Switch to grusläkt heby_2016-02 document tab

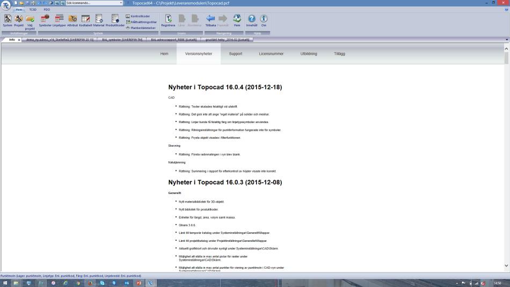pos(228,40)
